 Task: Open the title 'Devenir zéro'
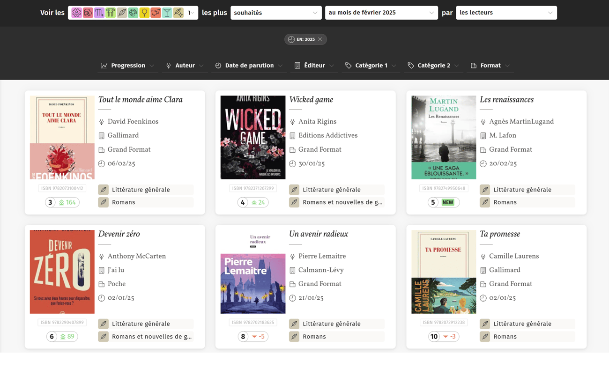(x=119, y=234)
